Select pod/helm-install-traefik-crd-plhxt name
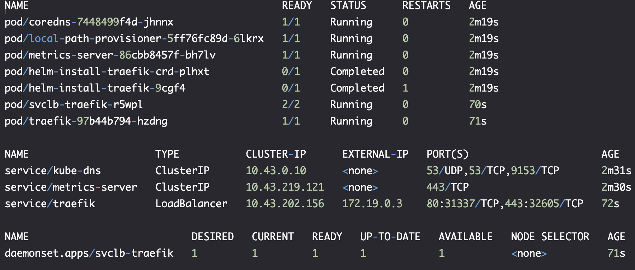 (x=107, y=72)
